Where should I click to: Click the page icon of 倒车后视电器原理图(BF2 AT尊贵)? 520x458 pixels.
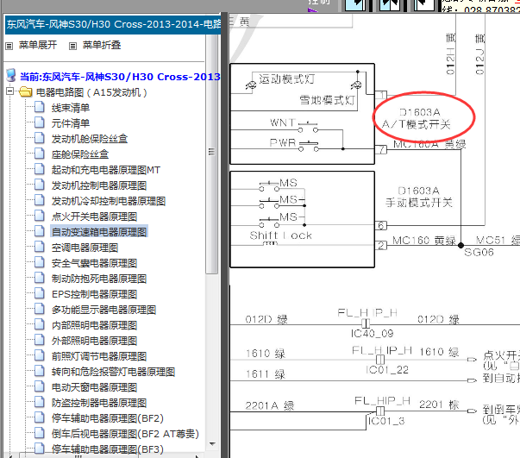point(40,434)
